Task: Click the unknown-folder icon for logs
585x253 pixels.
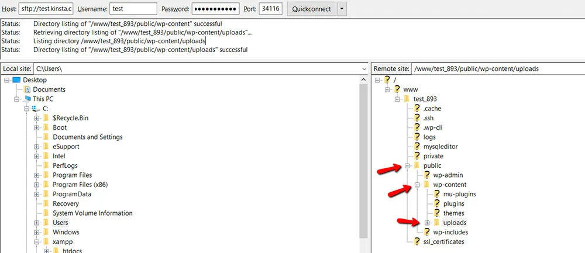Action: point(417,137)
